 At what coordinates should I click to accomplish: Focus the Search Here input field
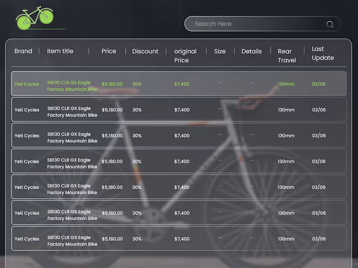tap(255, 24)
